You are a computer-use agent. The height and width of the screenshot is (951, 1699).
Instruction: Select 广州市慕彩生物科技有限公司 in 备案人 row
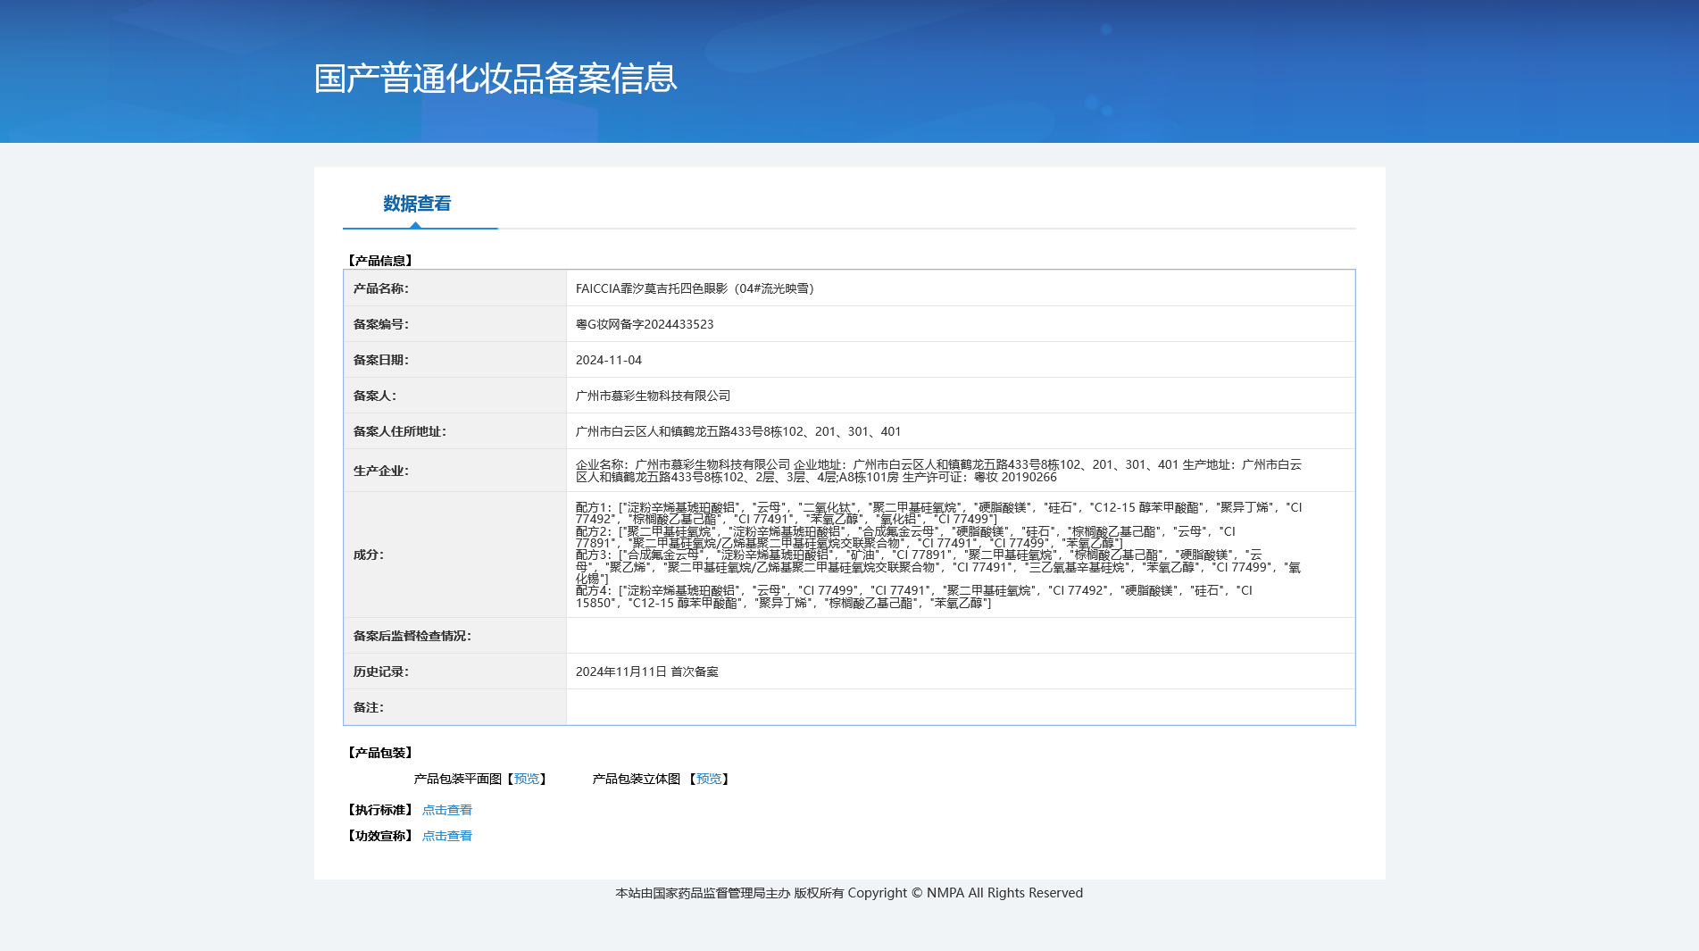tap(653, 396)
